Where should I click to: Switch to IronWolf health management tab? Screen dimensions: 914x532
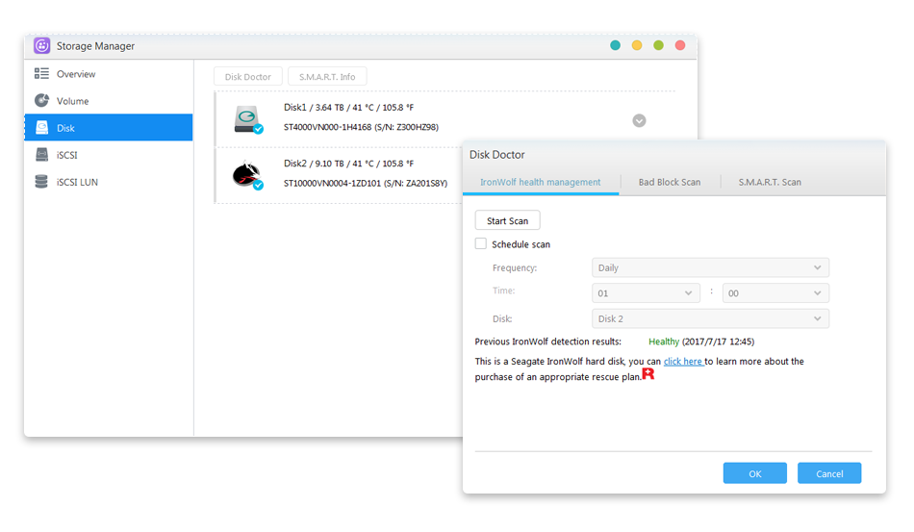pyautogui.click(x=541, y=183)
